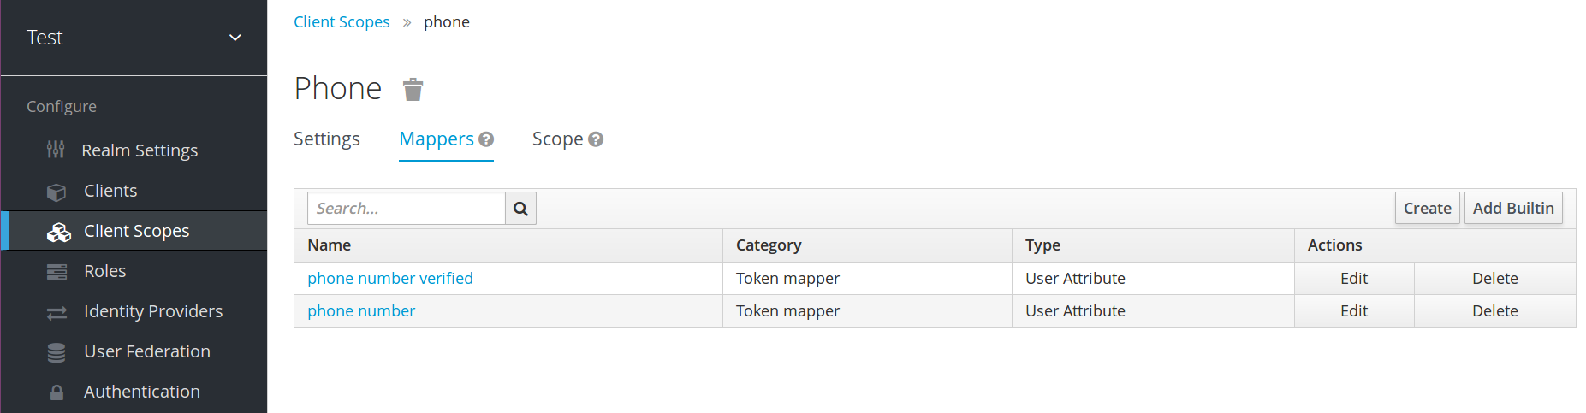Switch to the Settings tab
Viewport: 1586px width, 413px height.
pos(327,139)
